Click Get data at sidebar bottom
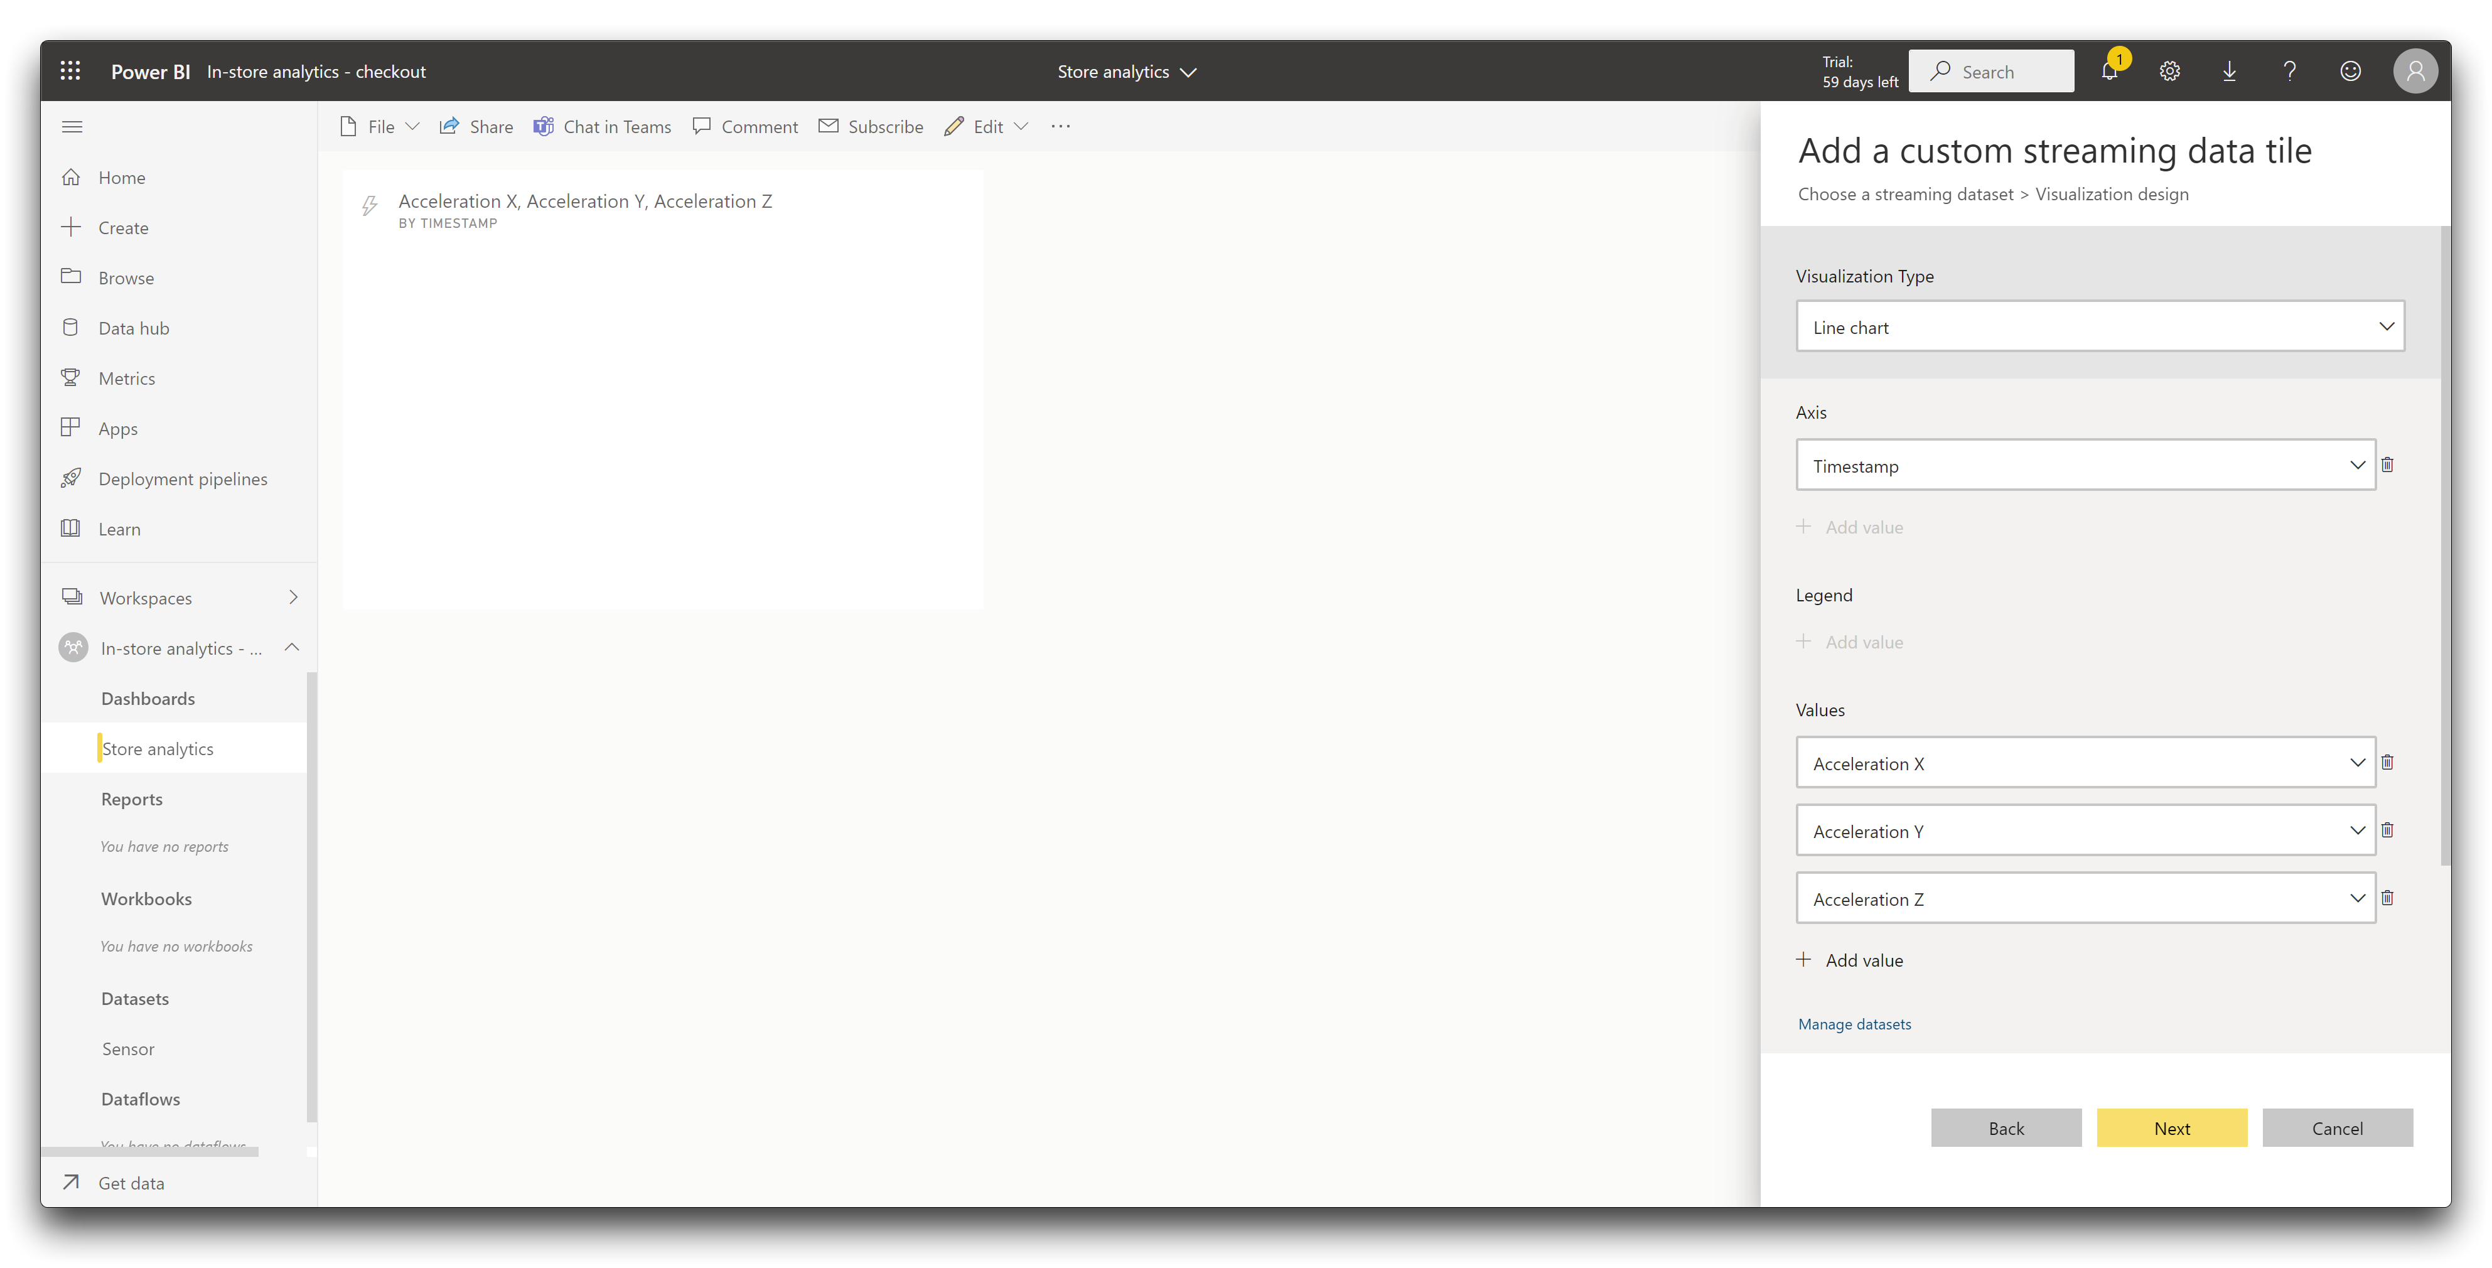The image size is (2492, 1268). 178,1183
